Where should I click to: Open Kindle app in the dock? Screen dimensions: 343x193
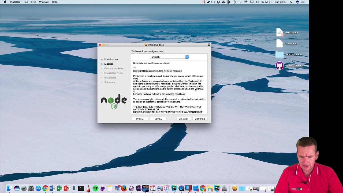(x=146, y=188)
